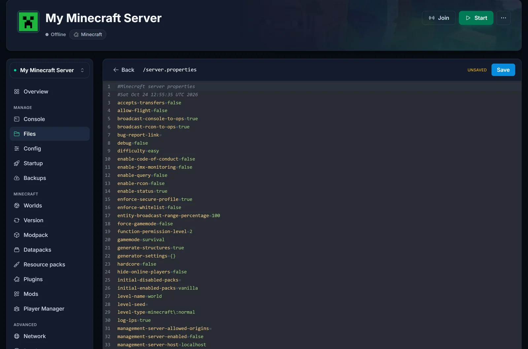528x349 pixels.
Task: Click the initial-enabled-packs=vanilla line
Action: point(157,288)
